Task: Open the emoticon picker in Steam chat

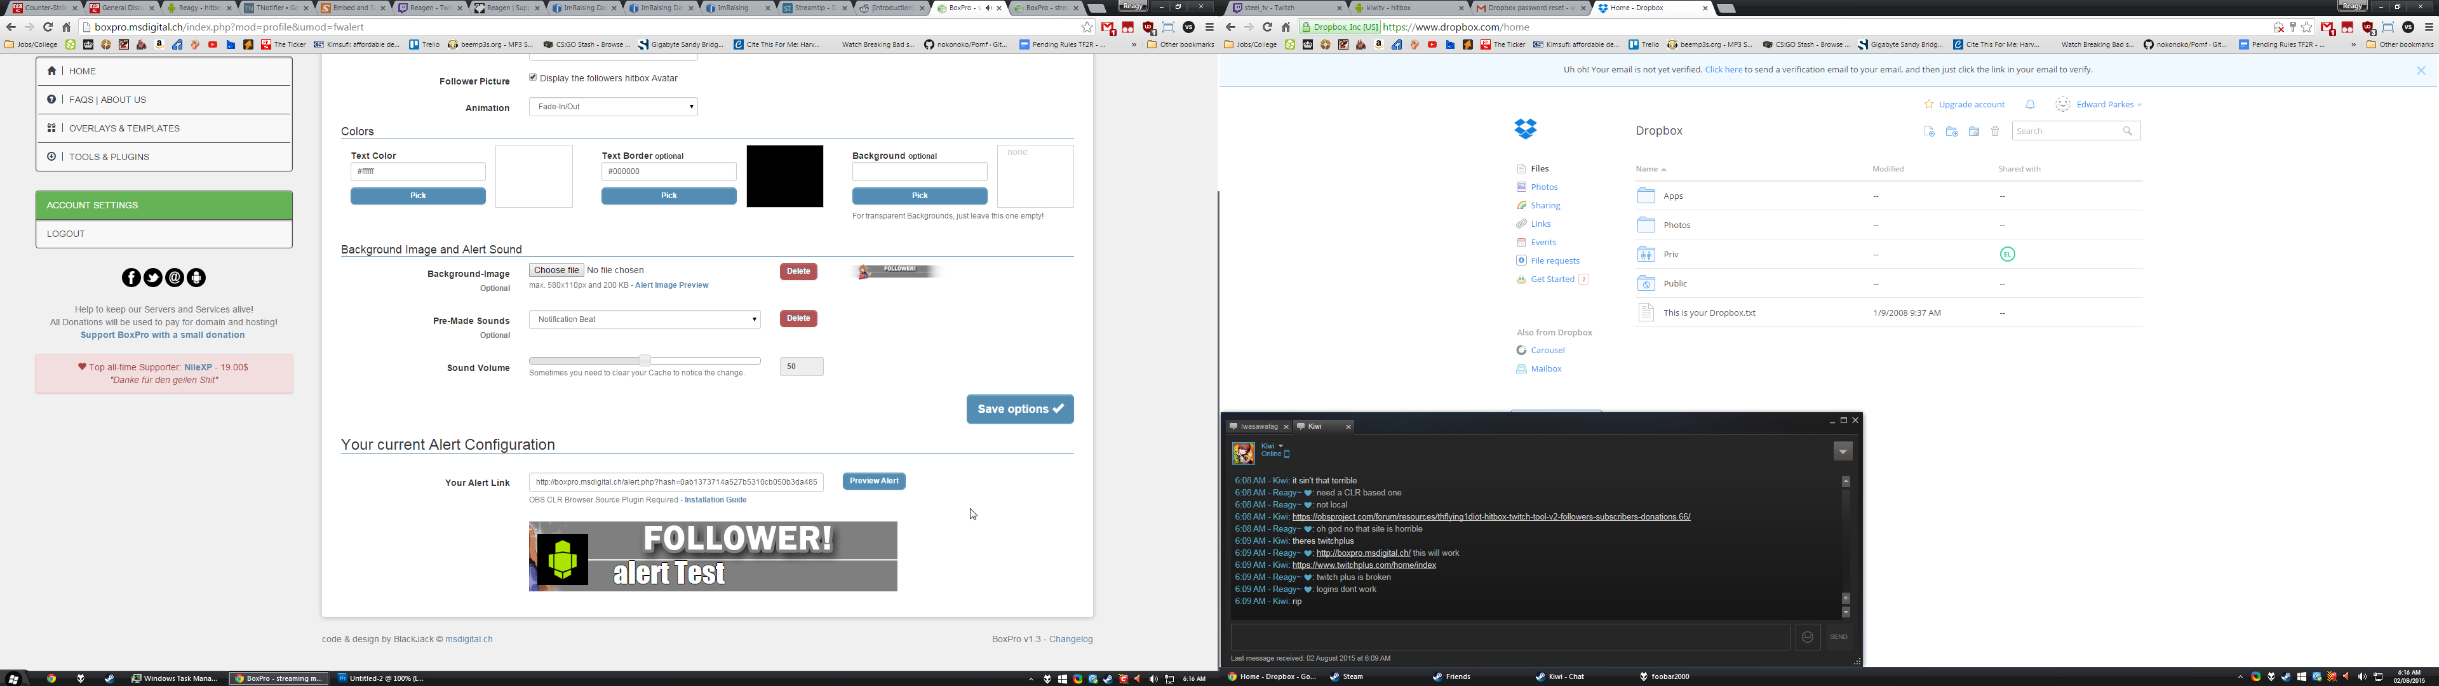Action: pos(1808,636)
